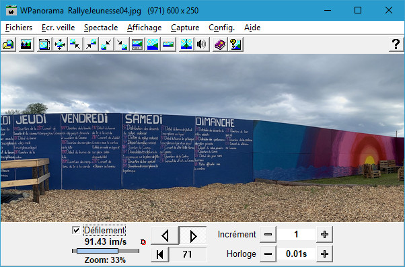Image resolution: width=405 pixels, height=267 pixels.
Task: Click the Zoom: 33% label
Action: pyautogui.click(x=105, y=260)
